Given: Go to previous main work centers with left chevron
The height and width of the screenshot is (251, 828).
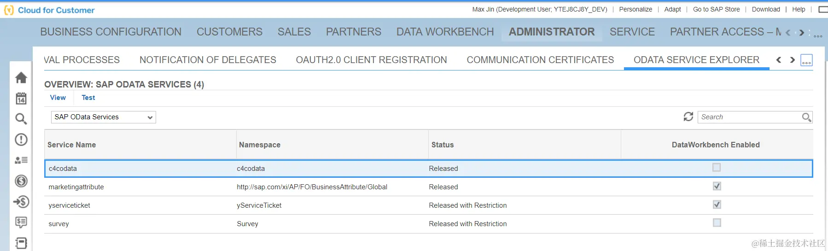Looking at the screenshot, I should pos(788,33).
